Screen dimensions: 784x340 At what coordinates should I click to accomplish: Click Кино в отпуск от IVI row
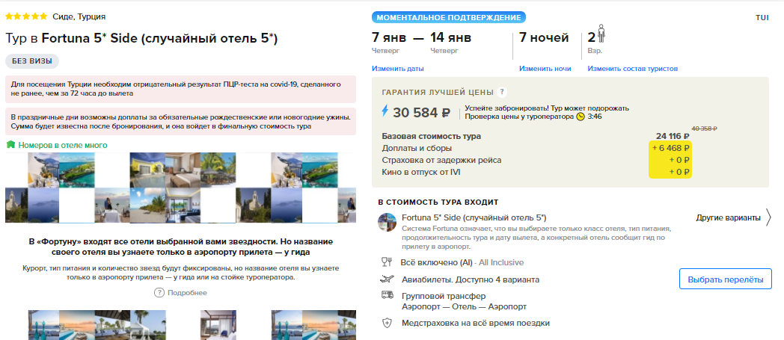pyautogui.click(x=421, y=173)
